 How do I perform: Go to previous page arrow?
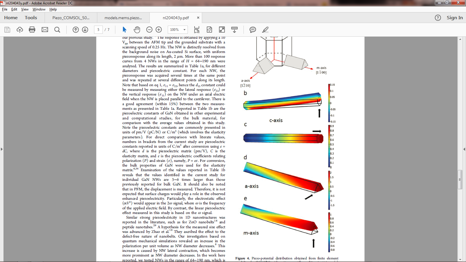(x=76, y=30)
